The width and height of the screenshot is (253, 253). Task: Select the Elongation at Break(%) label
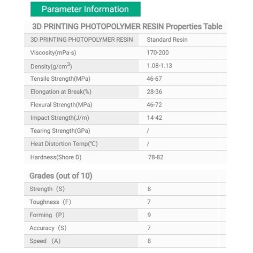pos(61,91)
